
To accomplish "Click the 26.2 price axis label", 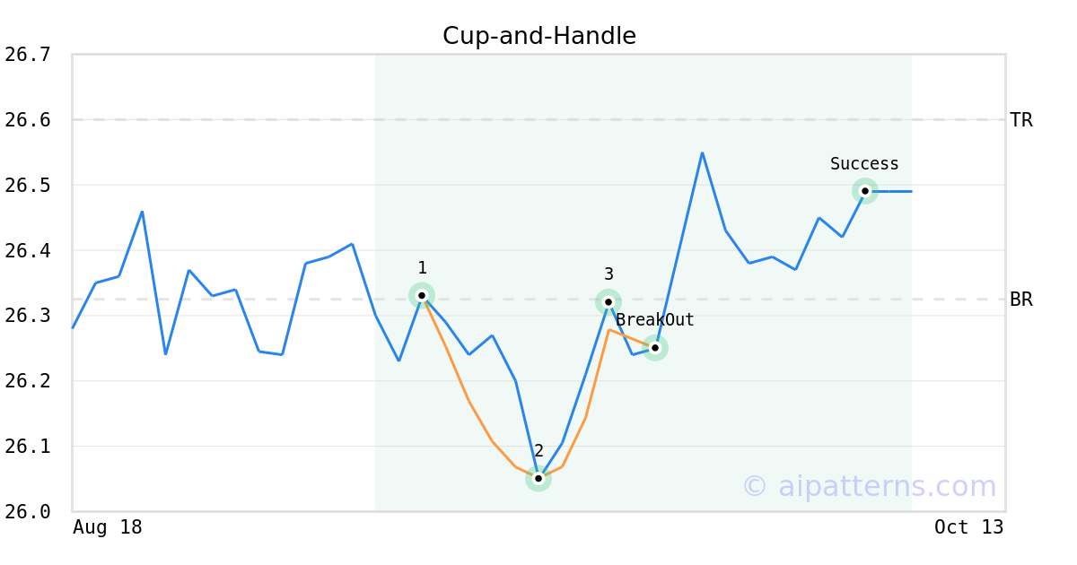I will click(27, 381).
